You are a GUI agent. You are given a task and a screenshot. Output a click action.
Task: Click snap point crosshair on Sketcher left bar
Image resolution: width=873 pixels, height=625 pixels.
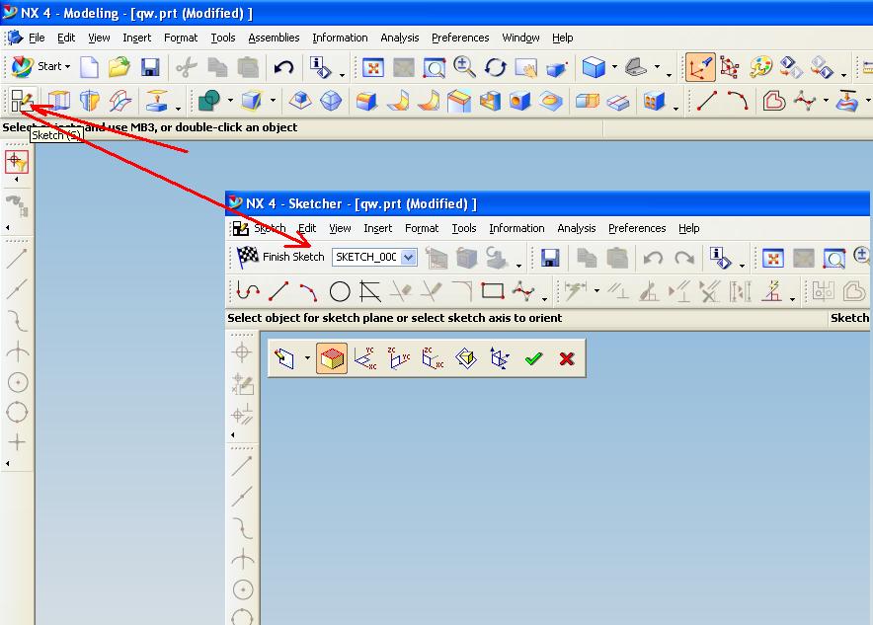[242, 352]
